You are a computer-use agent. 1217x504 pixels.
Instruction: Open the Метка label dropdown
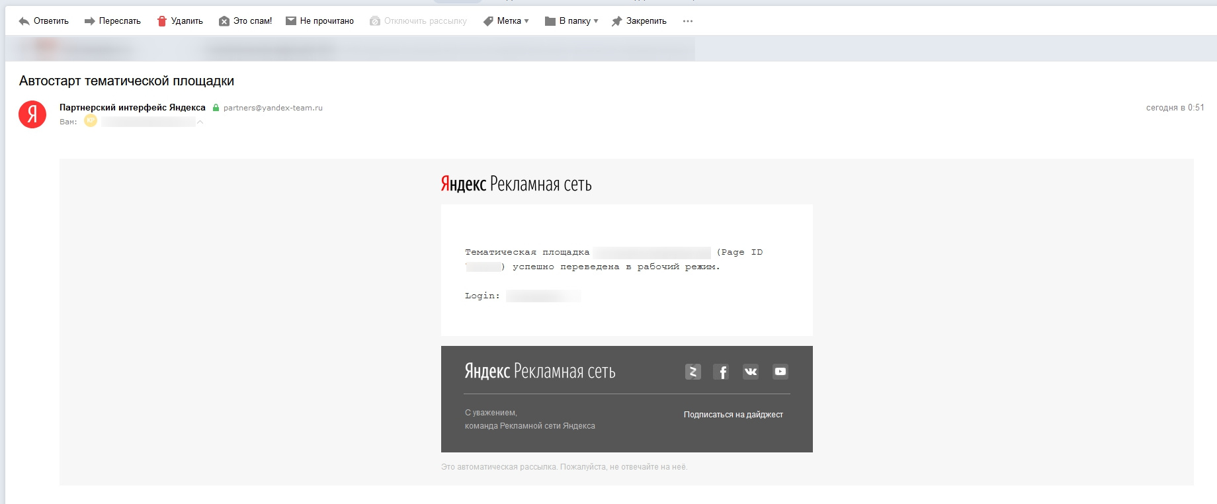tap(506, 21)
